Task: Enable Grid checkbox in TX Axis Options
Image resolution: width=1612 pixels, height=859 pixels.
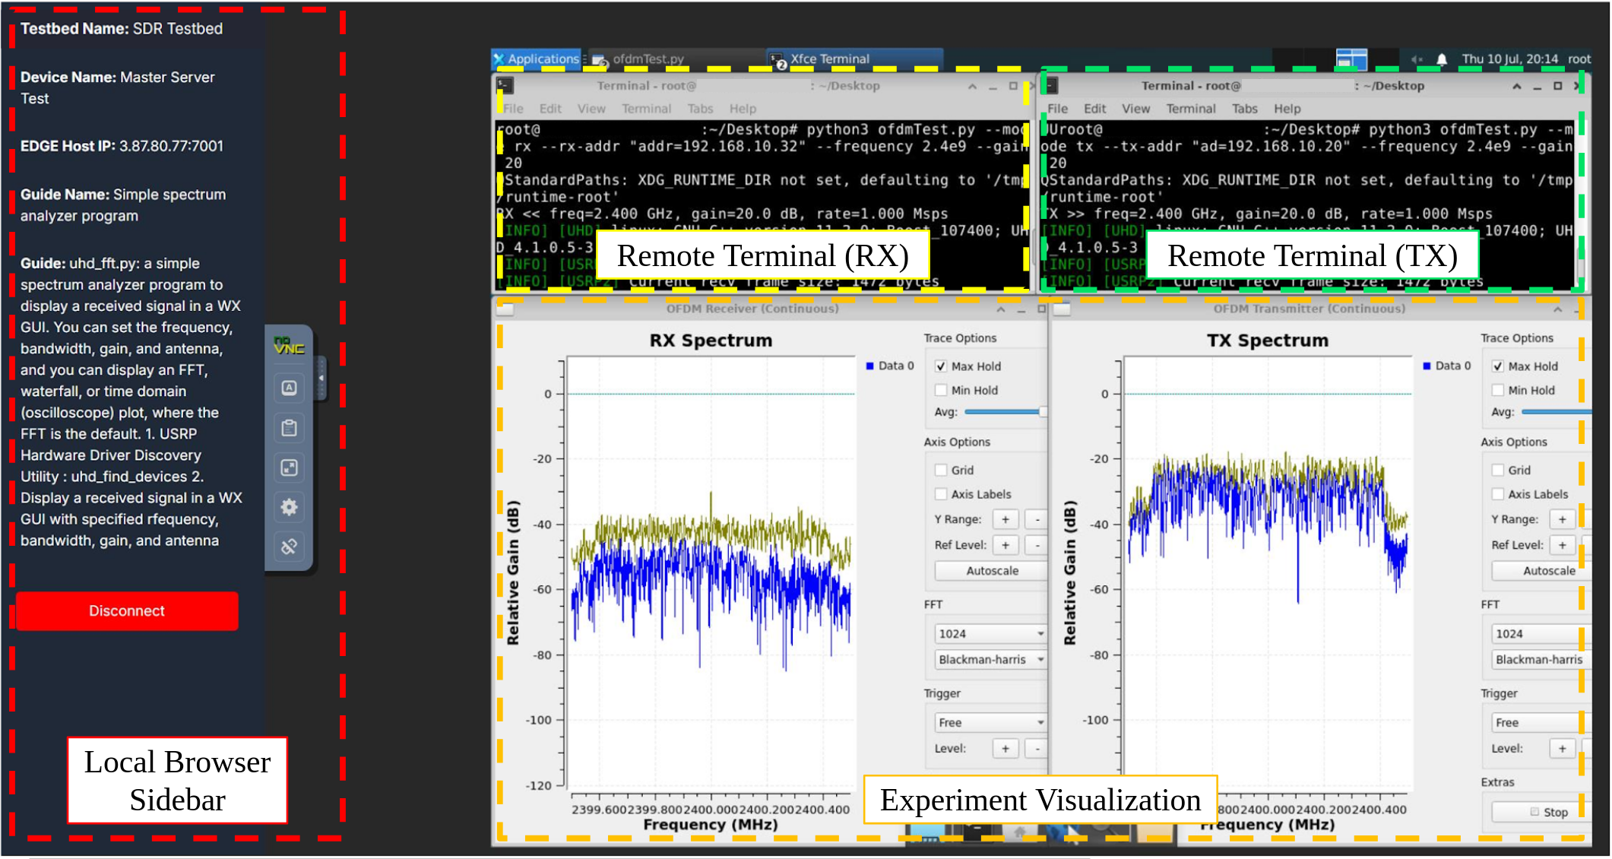Action: click(x=1498, y=470)
